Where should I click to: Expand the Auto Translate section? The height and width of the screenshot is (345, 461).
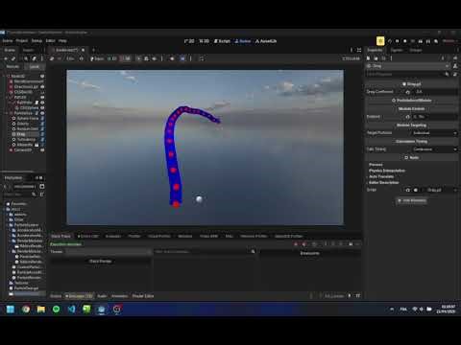pos(381,176)
